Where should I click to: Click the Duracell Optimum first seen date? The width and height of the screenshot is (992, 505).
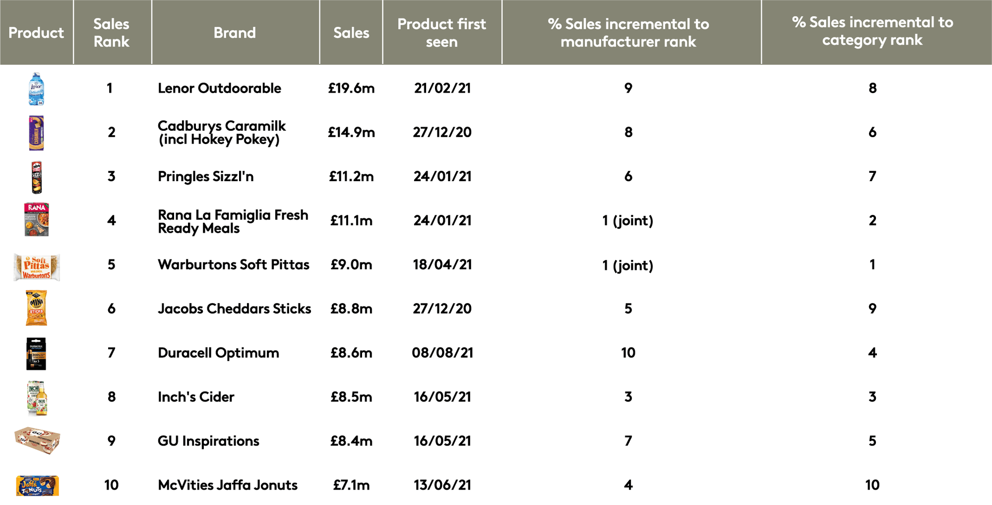442,353
